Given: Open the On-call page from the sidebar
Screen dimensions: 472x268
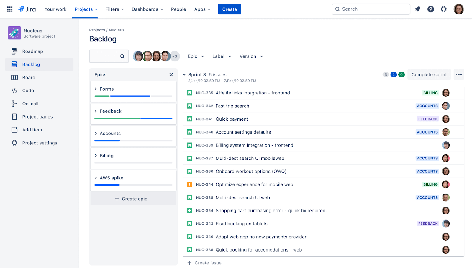Looking at the screenshot, I should pyautogui.click(x=30, y=104).
